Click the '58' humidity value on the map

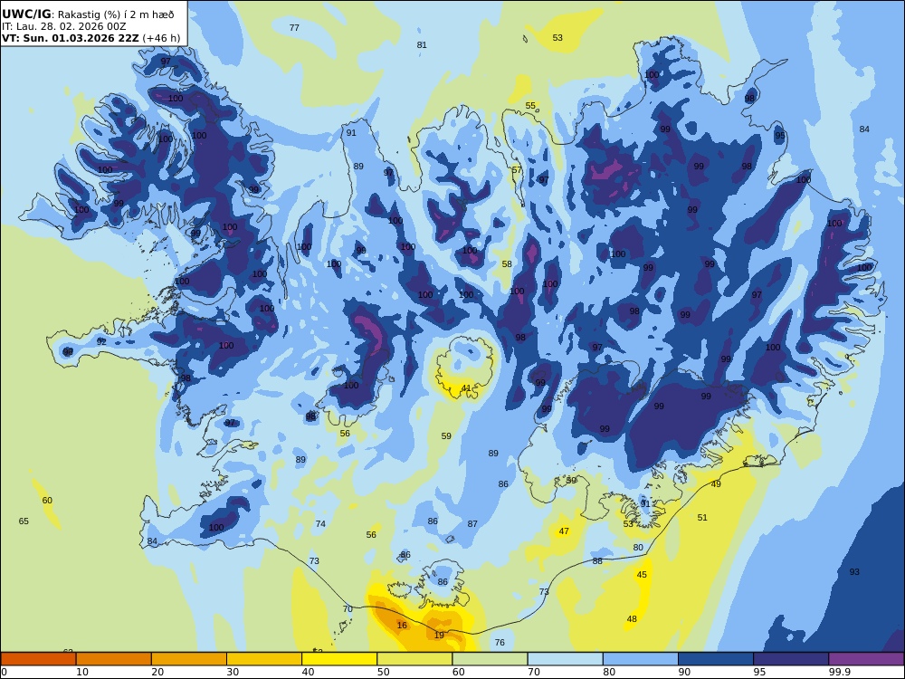[507, 263]
